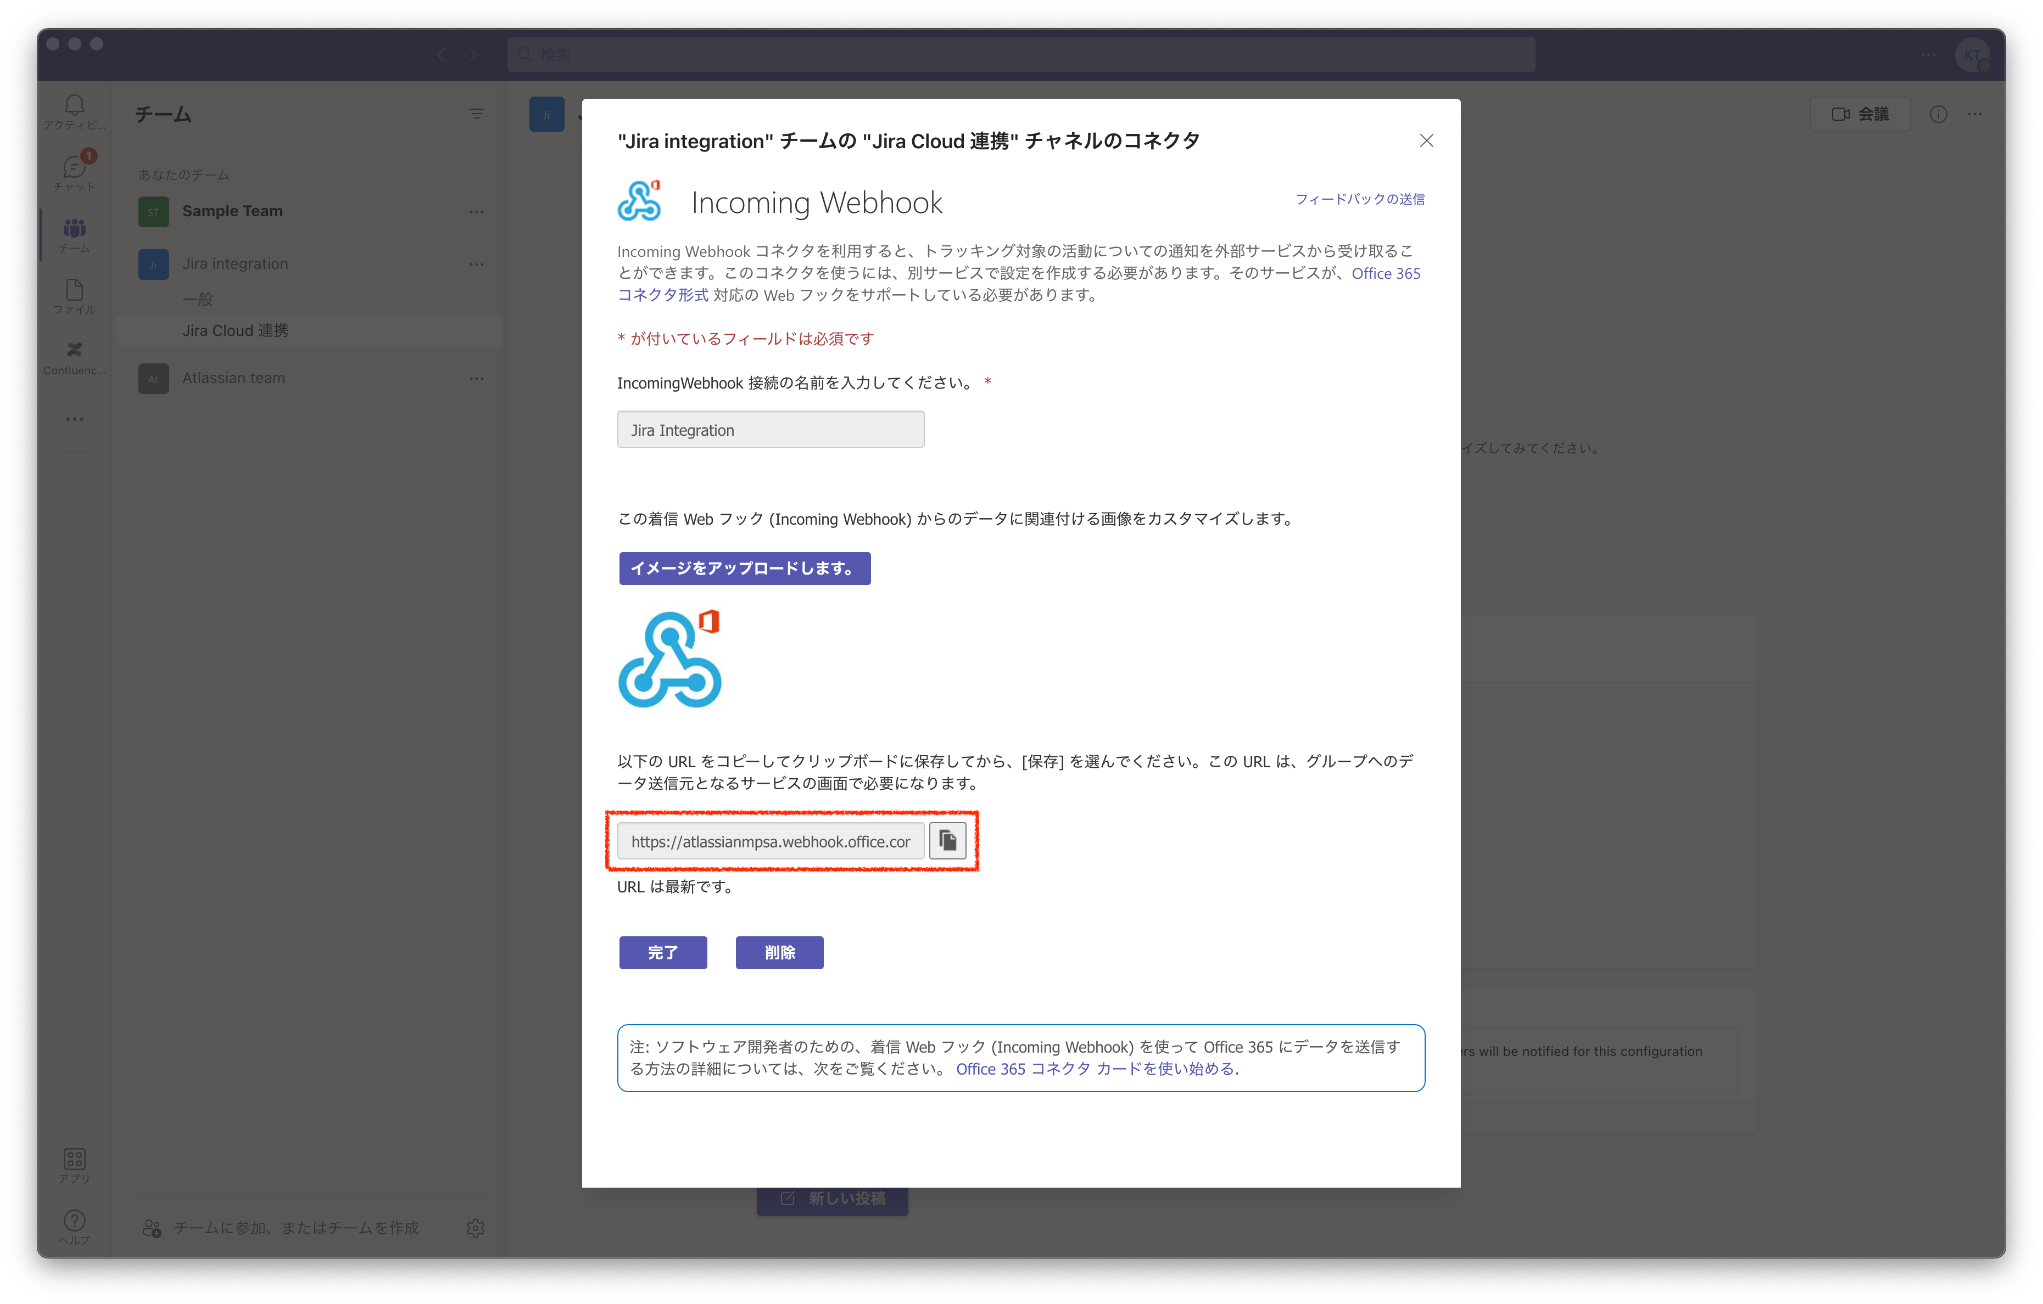2043x1304 pixels.
Task: Open Office 365 コネクタ カードを使い始める link
Action: tap(1095, 1069)
